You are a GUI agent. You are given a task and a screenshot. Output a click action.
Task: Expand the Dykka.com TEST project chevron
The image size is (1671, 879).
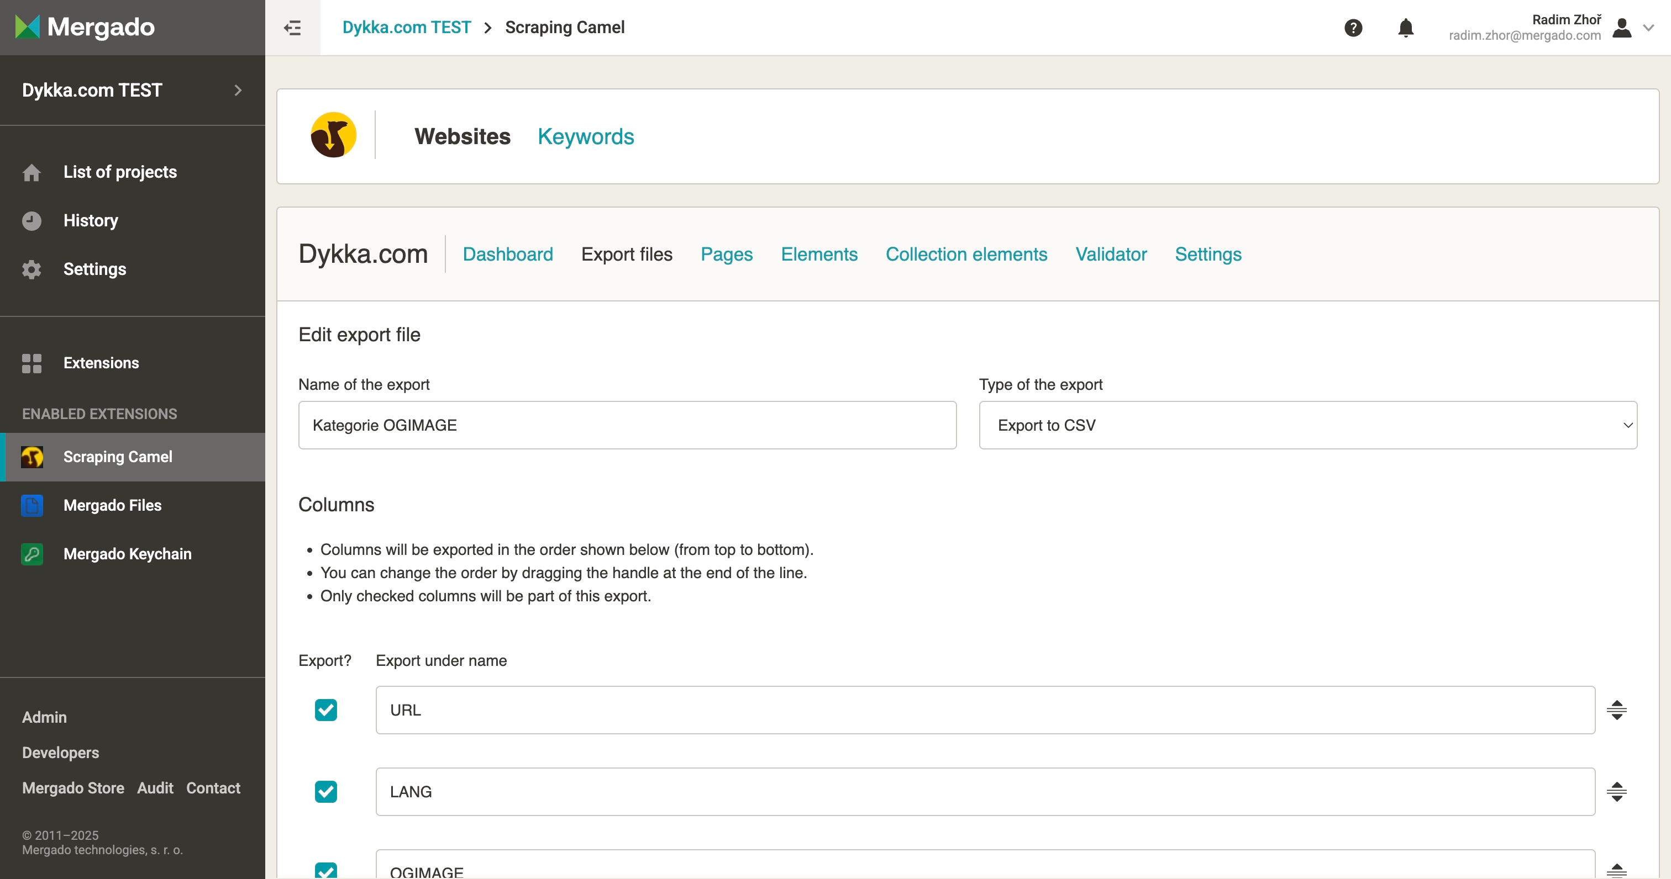(238, 90)
